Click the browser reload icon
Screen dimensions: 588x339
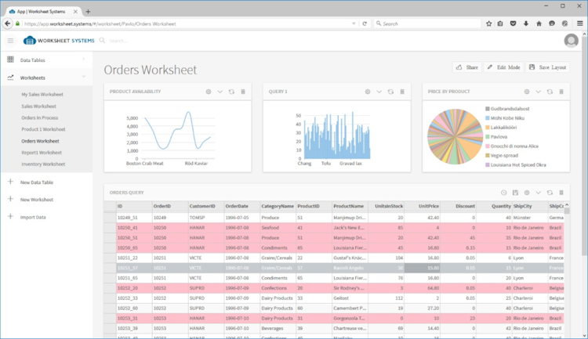pyautogui.click(x=365, y=23)
